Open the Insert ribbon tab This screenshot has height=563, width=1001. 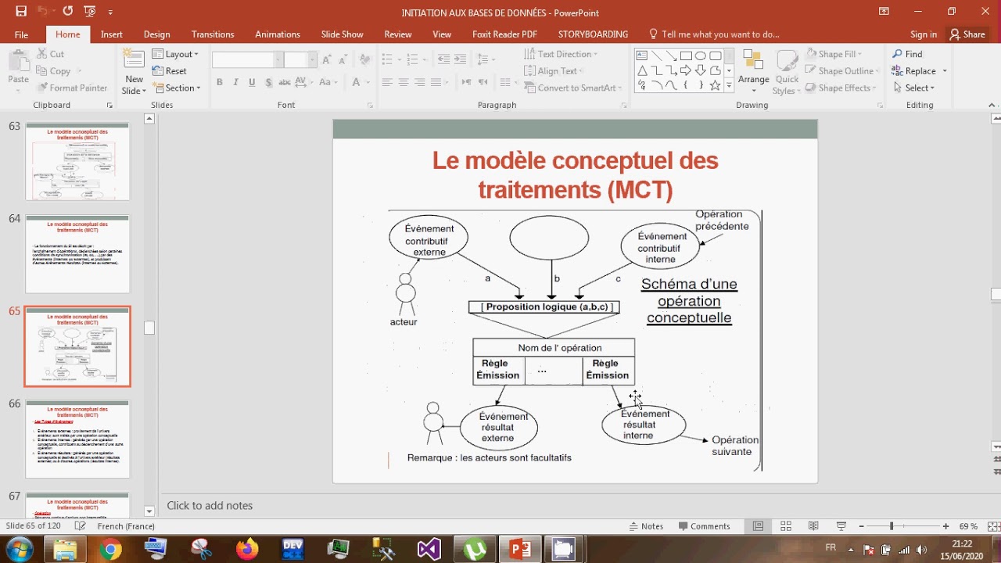111,34
